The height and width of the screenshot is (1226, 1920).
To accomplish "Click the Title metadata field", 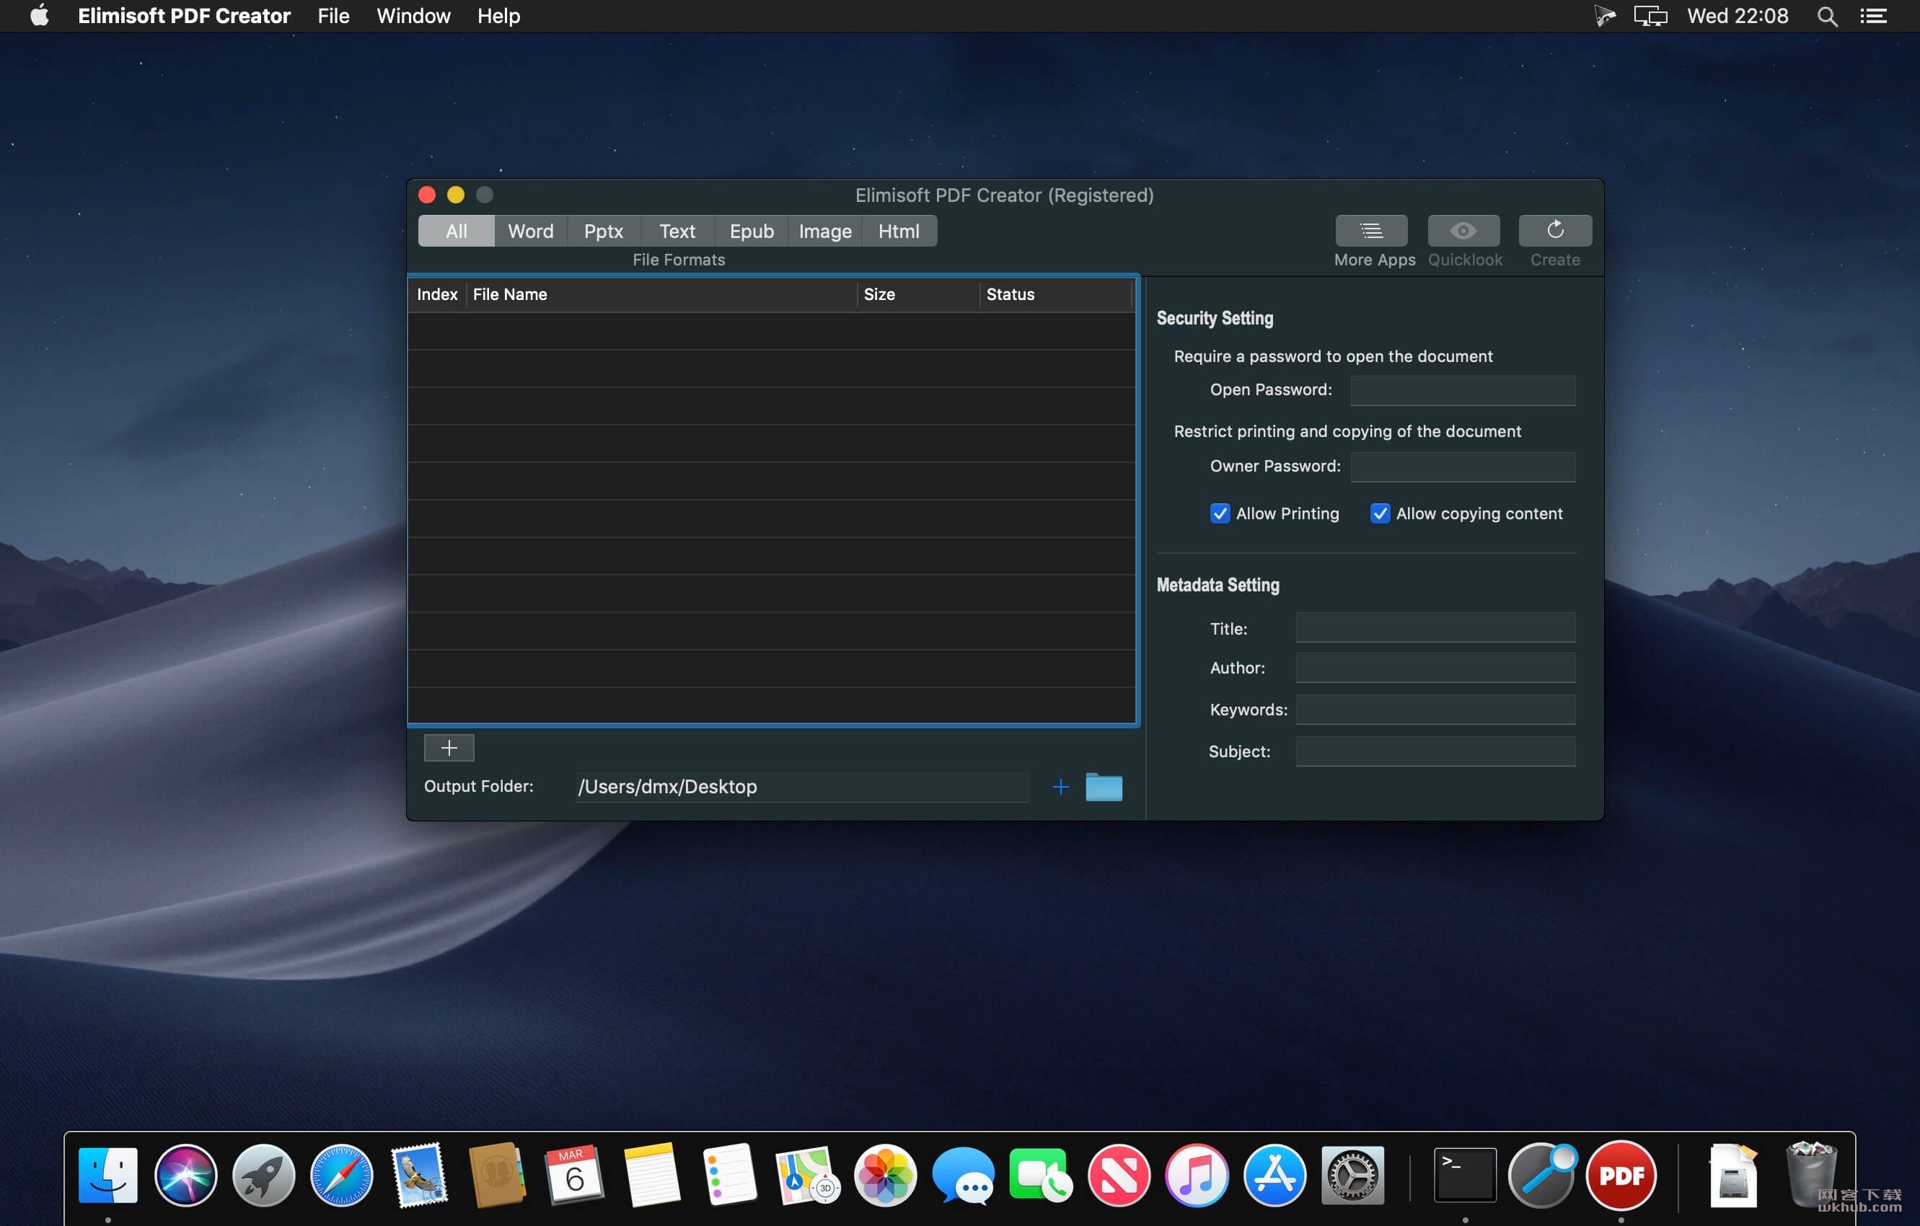I will [1435, 628].
